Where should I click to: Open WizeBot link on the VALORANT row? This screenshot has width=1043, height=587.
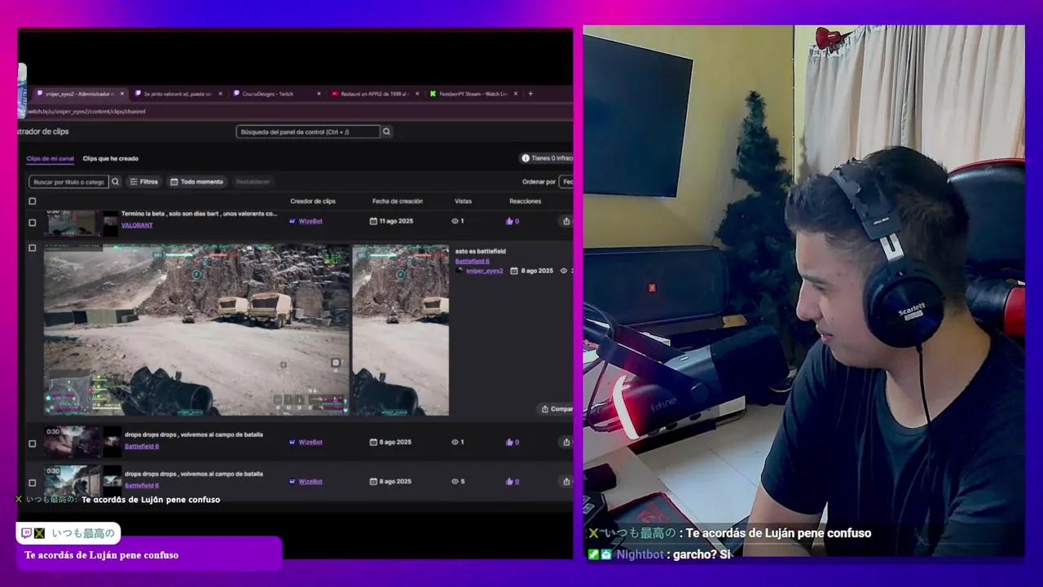(x=310, y=221)
